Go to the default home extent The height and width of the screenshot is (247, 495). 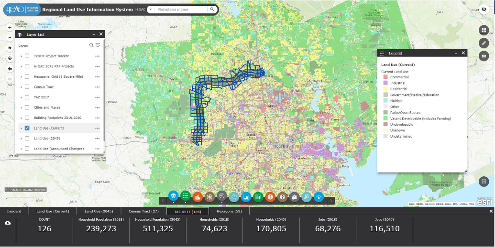[x=10, y=48]
